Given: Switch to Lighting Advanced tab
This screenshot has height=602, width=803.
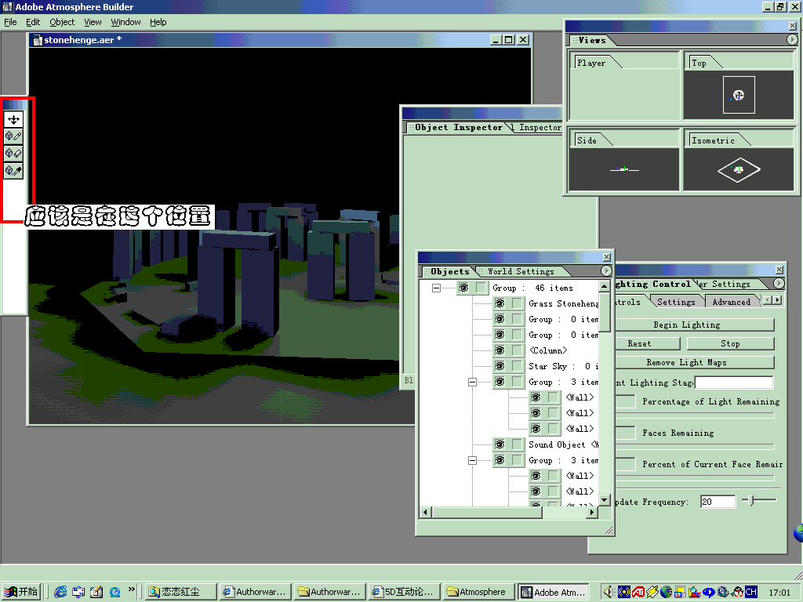Looking at the screenshot, I should (732, 302).
